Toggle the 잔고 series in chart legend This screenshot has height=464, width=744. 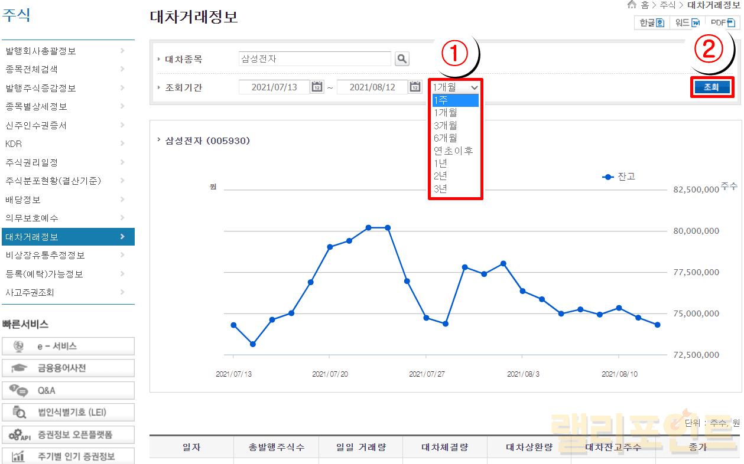(x=619, y=177)
